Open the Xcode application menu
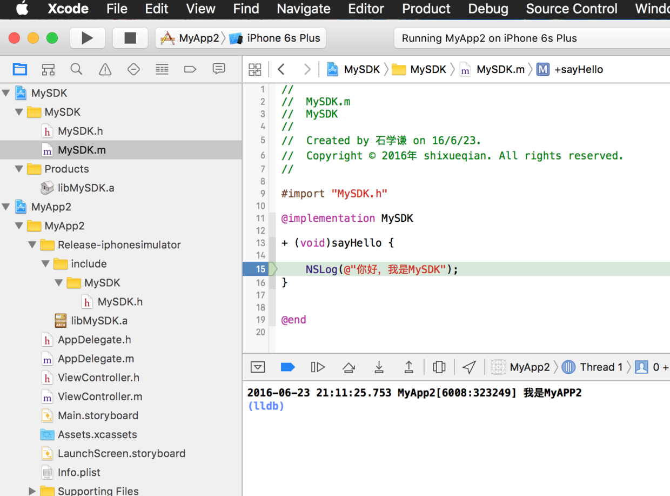This screenshot has height=496, width=670. click(x=68, y=9)
